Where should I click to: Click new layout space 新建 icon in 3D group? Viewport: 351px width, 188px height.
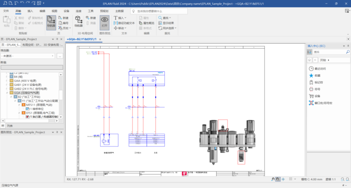(90, 18)
